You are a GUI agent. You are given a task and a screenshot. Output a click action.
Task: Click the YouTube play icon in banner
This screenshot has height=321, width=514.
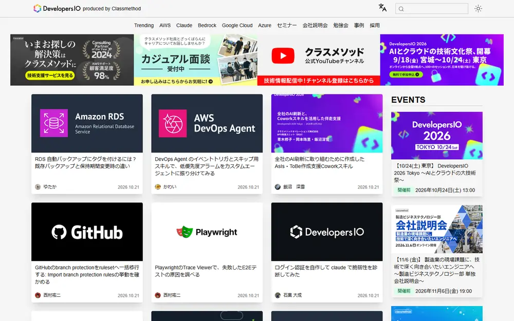coord(283,55)
